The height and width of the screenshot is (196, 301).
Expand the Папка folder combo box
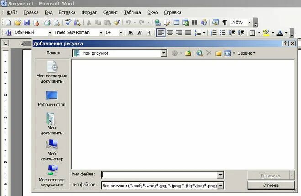164,53
